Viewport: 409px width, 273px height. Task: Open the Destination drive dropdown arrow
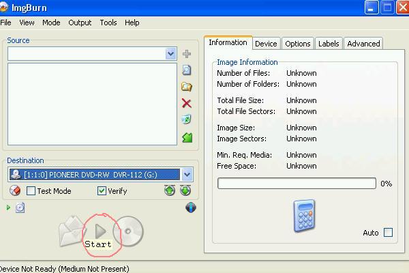(187, 175)
